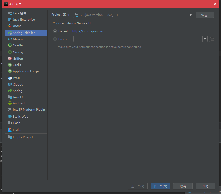Click the 上一个(P) previous button
Viewport: 221px width, 194px height.
[138, 186]
